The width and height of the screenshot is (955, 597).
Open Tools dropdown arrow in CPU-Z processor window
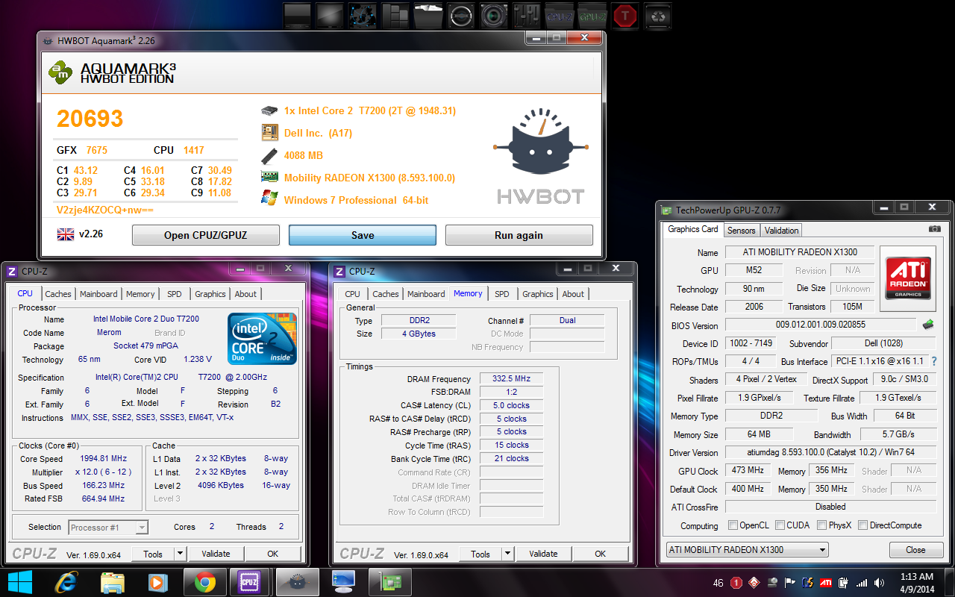180,554
